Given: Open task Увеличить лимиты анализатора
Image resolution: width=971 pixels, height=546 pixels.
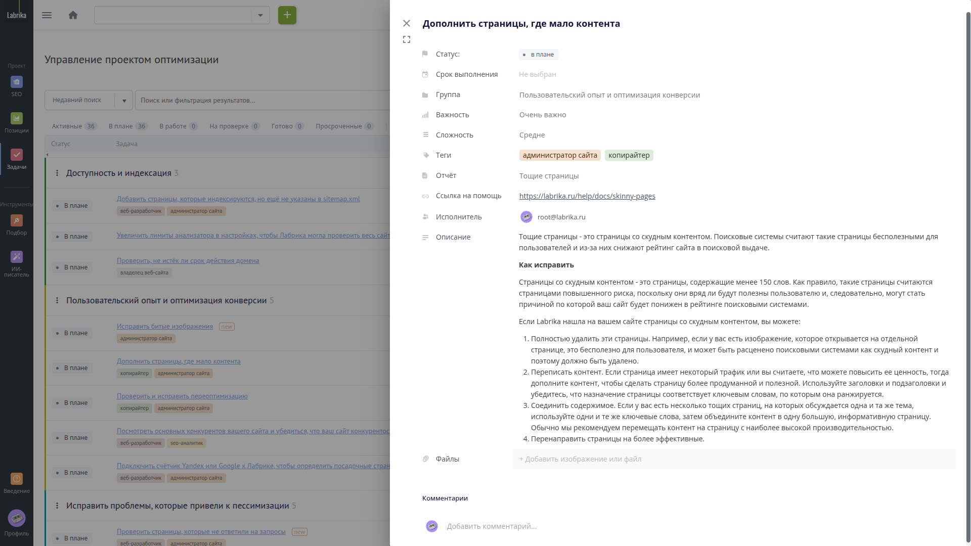Looking at the screenshot, I should [x=253, y=236].
